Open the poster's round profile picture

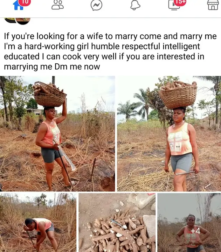tap(23, 21)
